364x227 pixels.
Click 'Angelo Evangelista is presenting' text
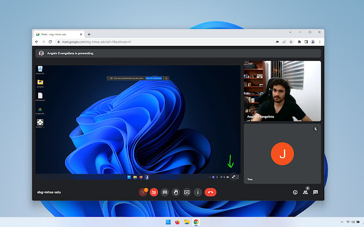[70, 53]
